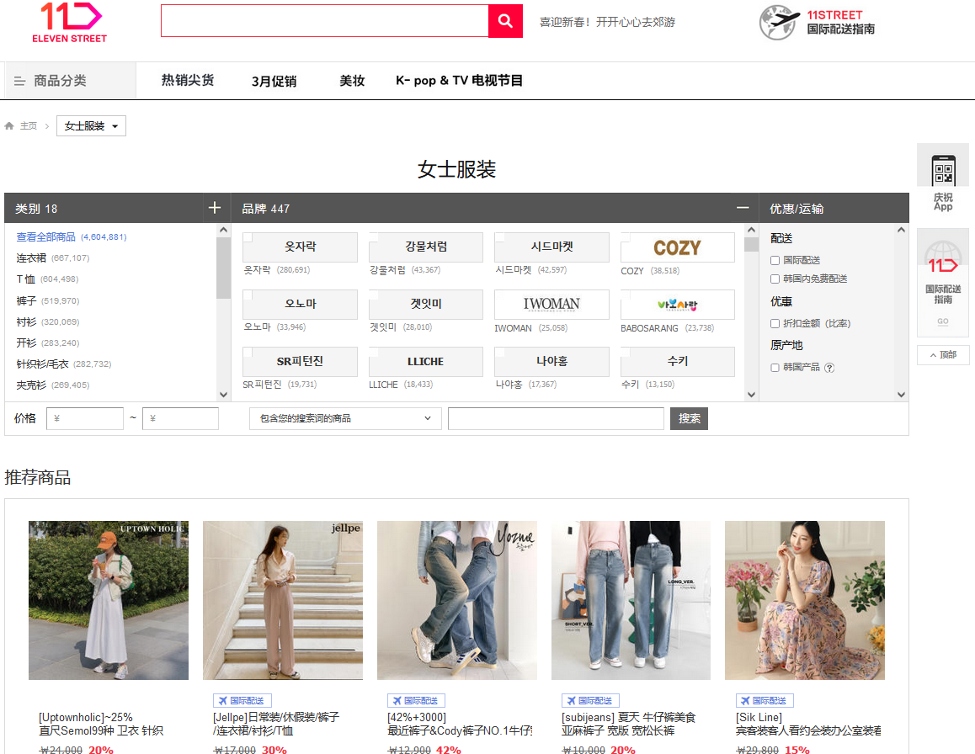Expand the 类别 panel with plus button
The width and height of the screenshot is (975, 754).
215,208
